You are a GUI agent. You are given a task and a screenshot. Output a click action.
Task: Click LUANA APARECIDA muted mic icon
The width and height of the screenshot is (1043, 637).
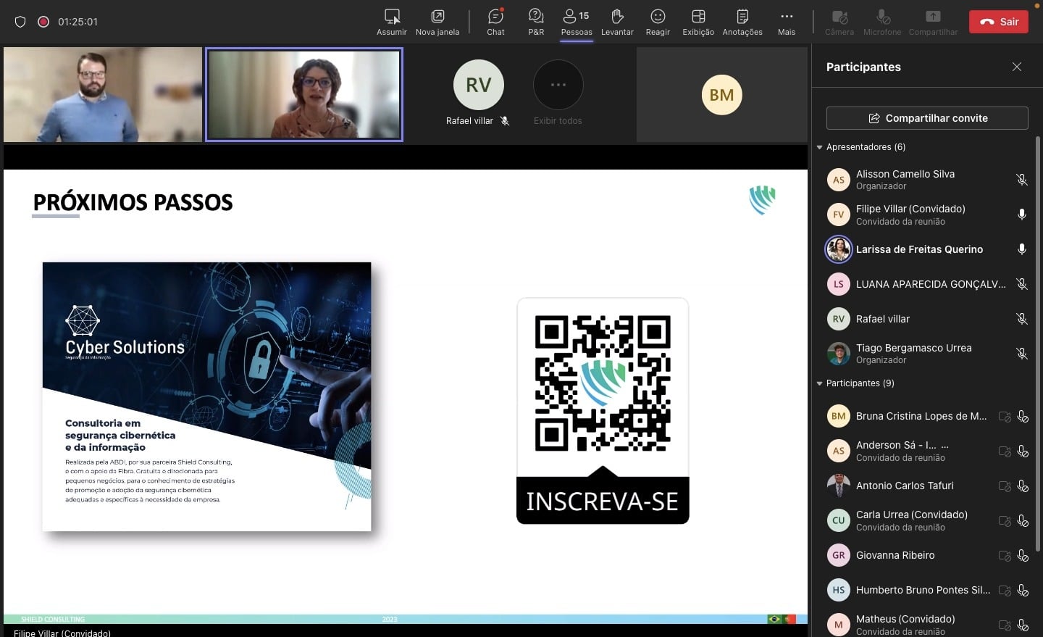pyautogui.click(x=1022, y=284)
